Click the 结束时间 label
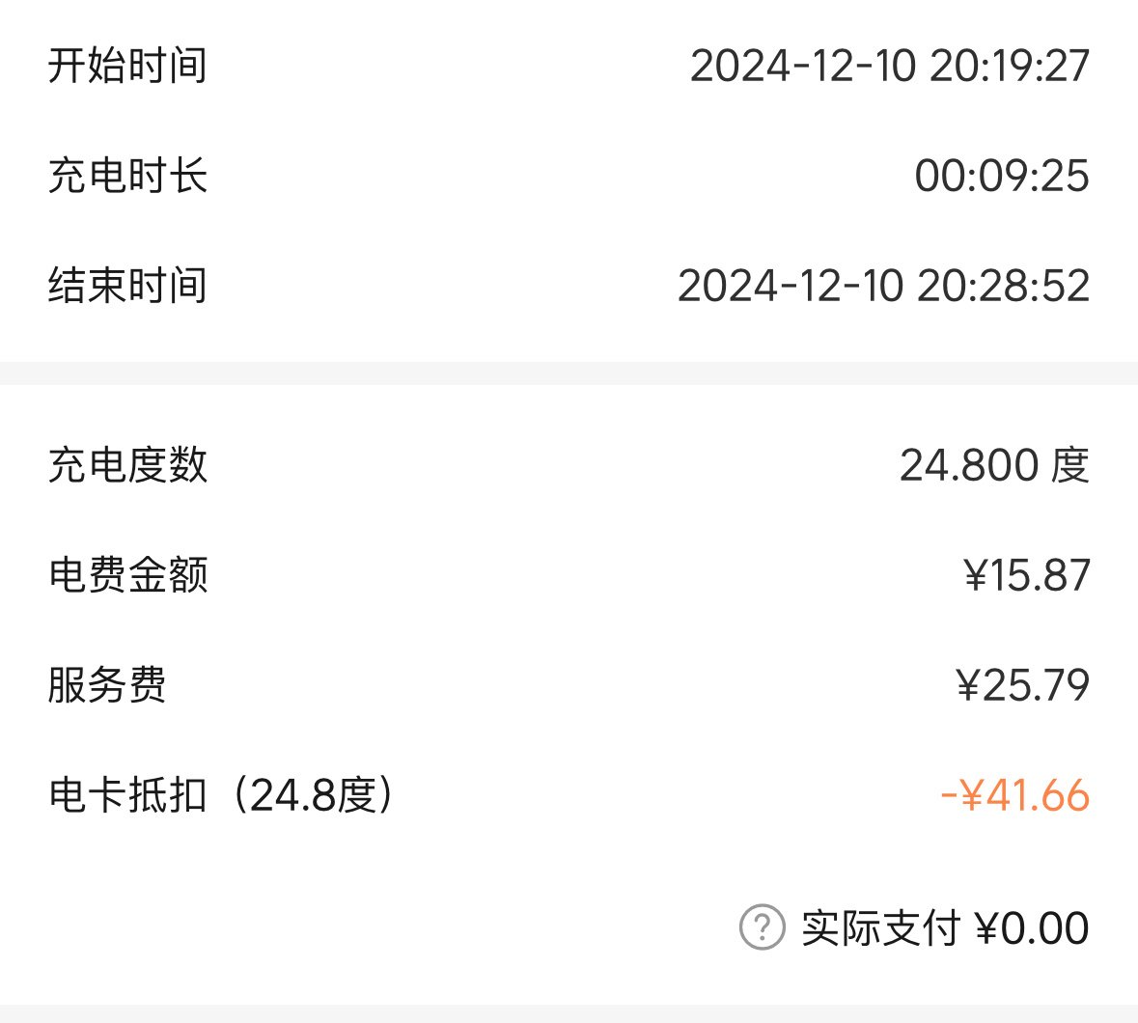The image size is (1138, 1023). tap(127, 285)
